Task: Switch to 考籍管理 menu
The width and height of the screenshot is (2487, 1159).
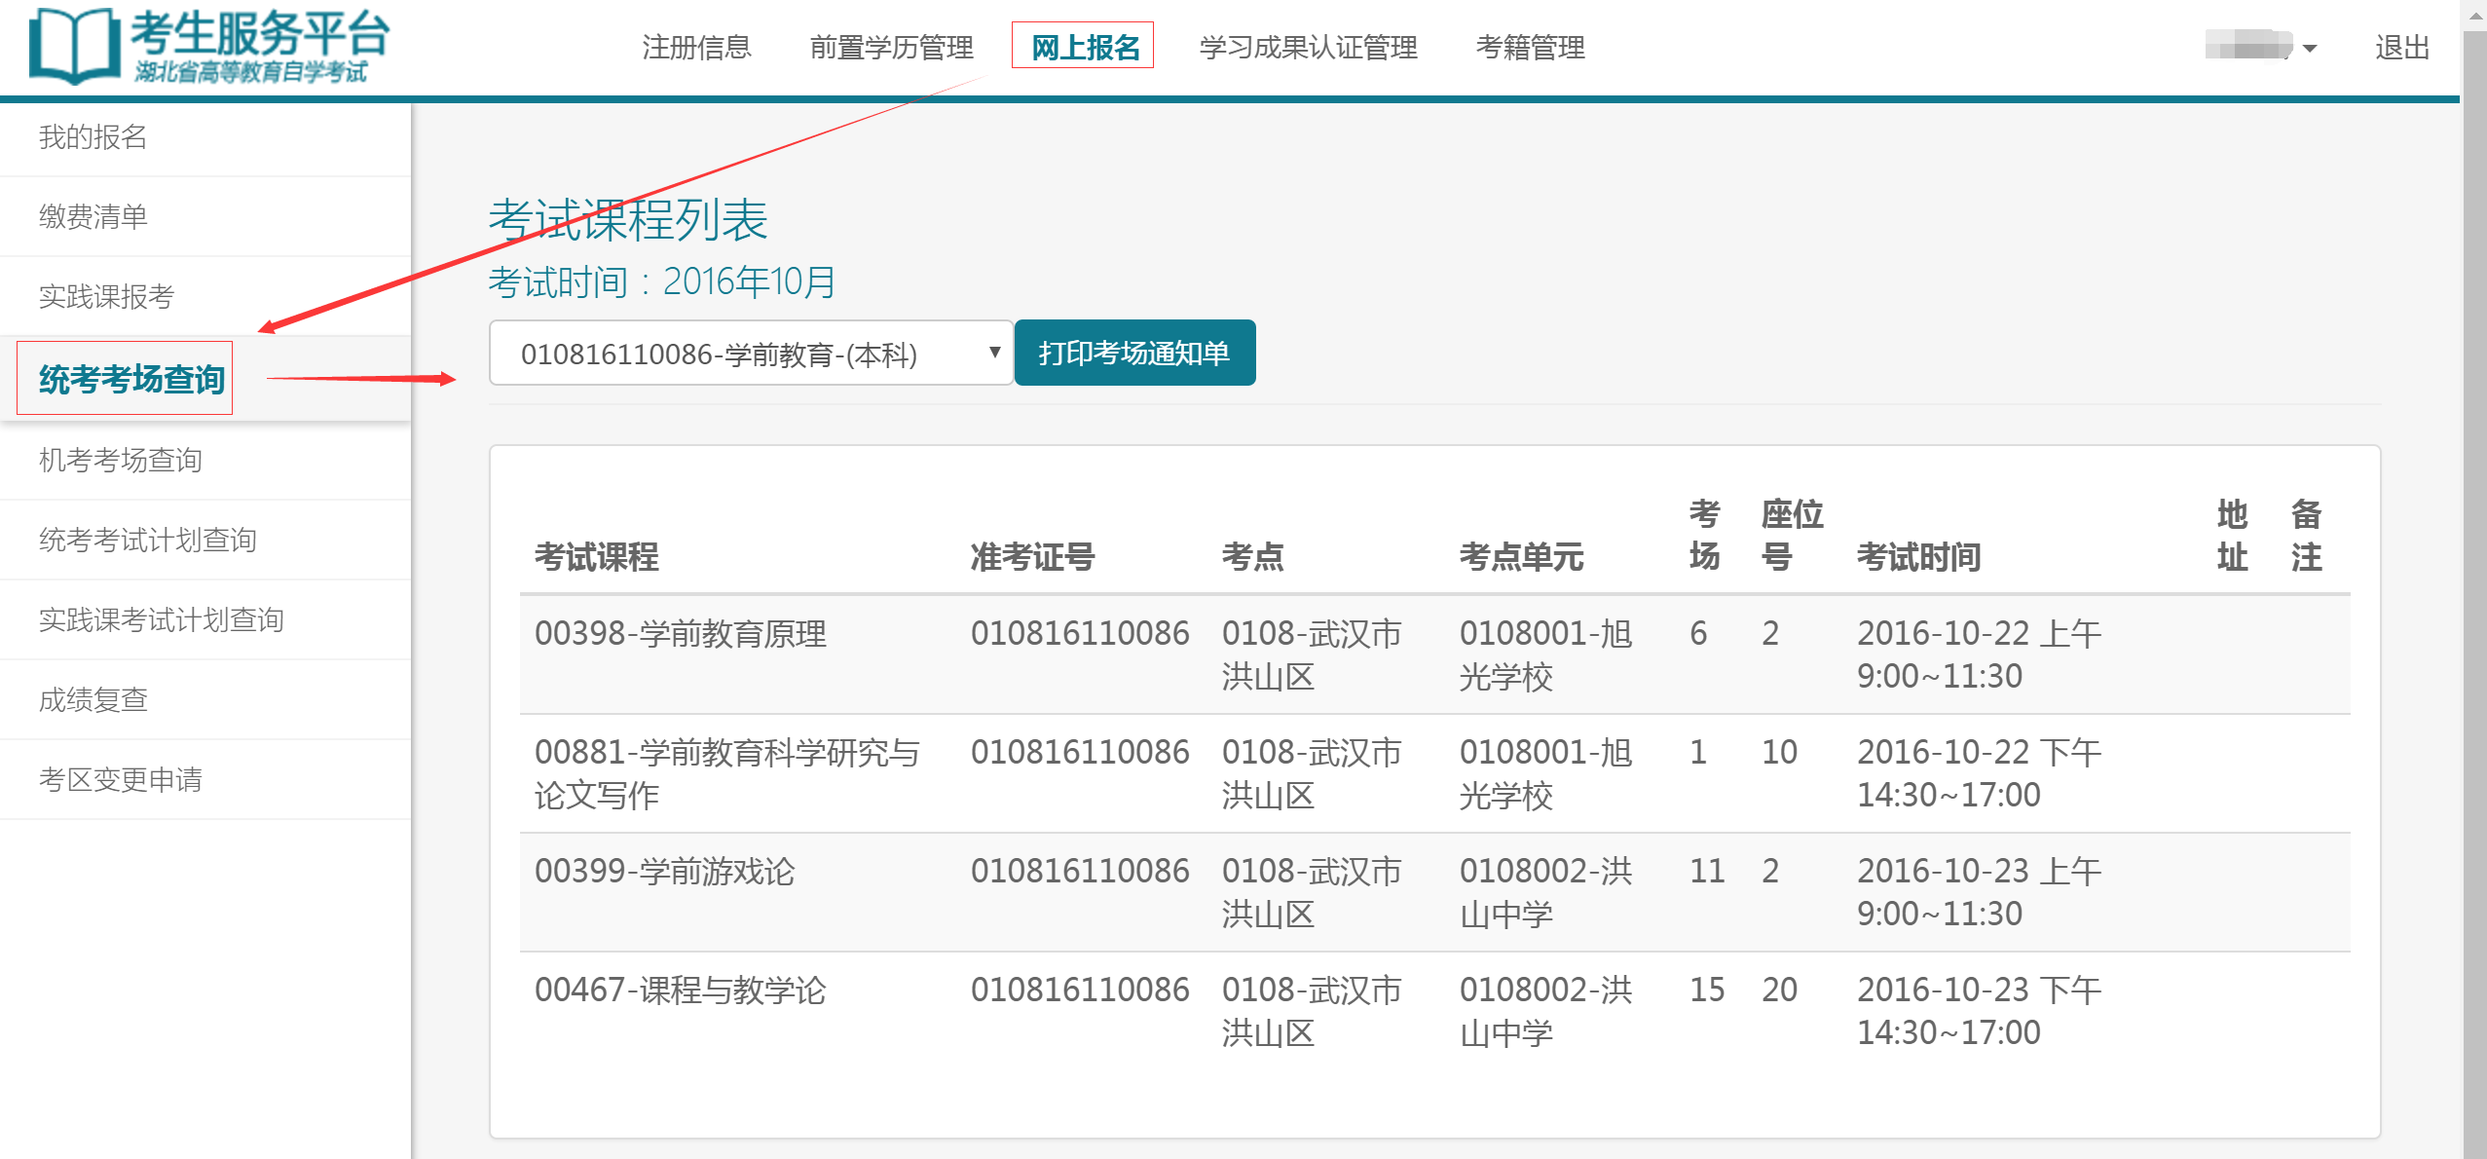Action: (1530, 47)
